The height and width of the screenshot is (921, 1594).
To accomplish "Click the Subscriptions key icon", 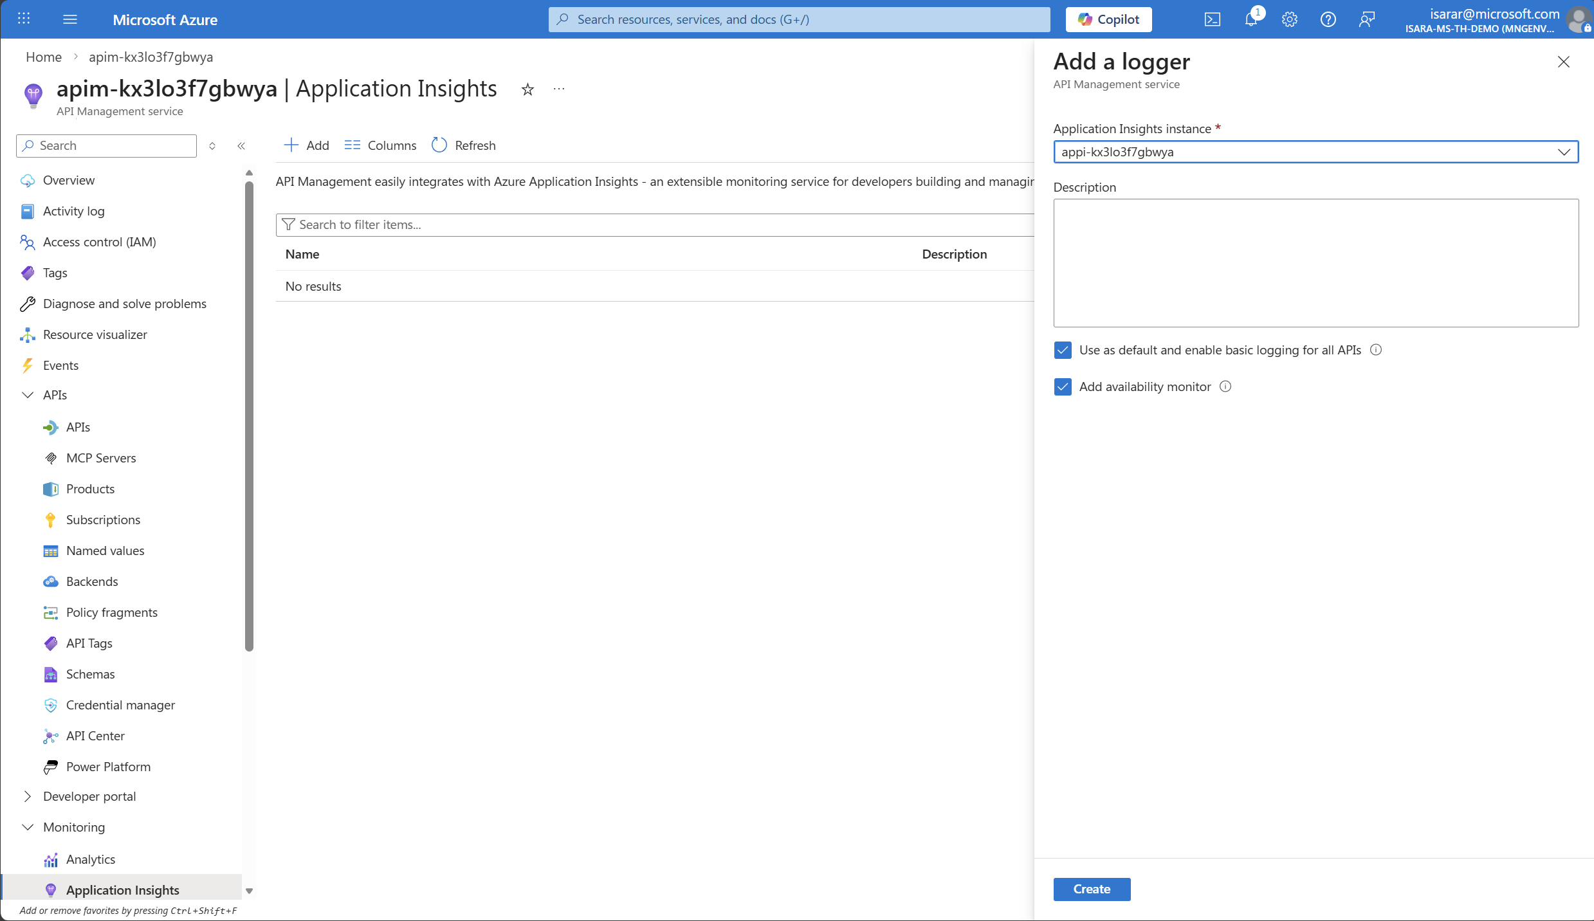I will tap(51, 520).
